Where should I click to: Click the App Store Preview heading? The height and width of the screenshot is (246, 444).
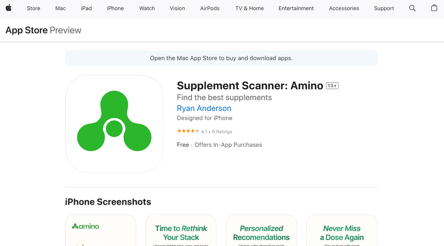tap(43, 30)
